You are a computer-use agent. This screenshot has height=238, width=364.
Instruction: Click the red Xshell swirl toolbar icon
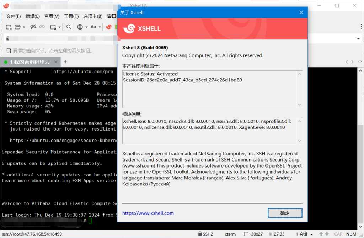[x=109, y=27]
